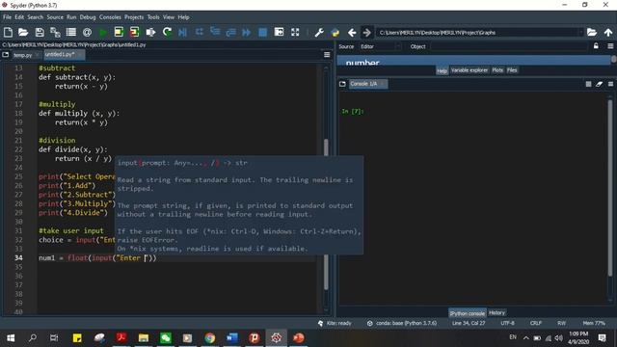617x347 pixels.
Task: Save all open files
Action: click(x=55, y=32)
